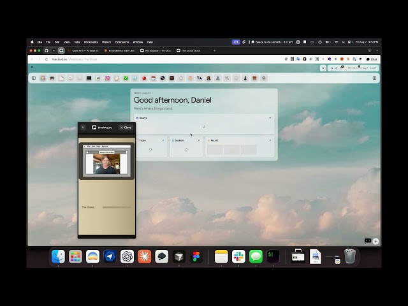
Task: Open the brick wall app in the workspace toolbar
Action: 254,78
